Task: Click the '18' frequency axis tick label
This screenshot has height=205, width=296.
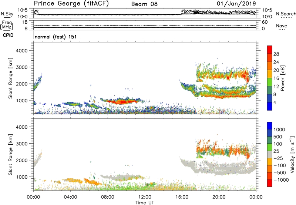Action: coord(25,22)
